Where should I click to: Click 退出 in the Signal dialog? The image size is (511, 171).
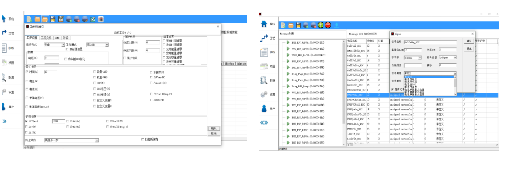pyautogui.click(x=469, y=49)
